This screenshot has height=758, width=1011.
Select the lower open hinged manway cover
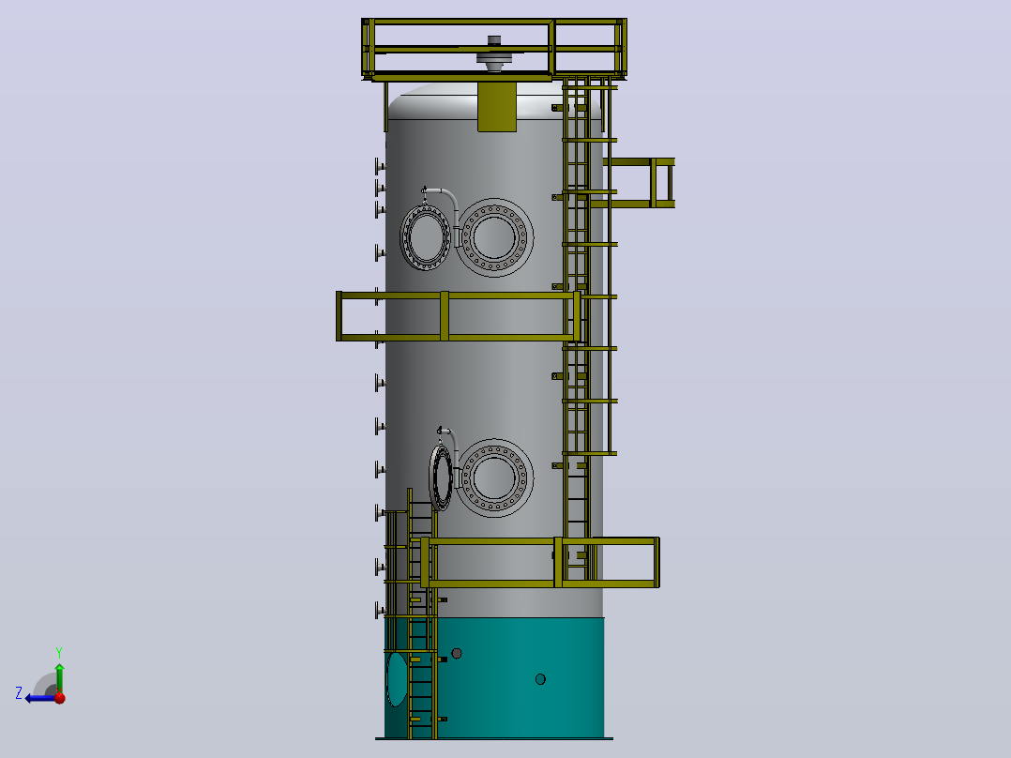tap(442, 478)
